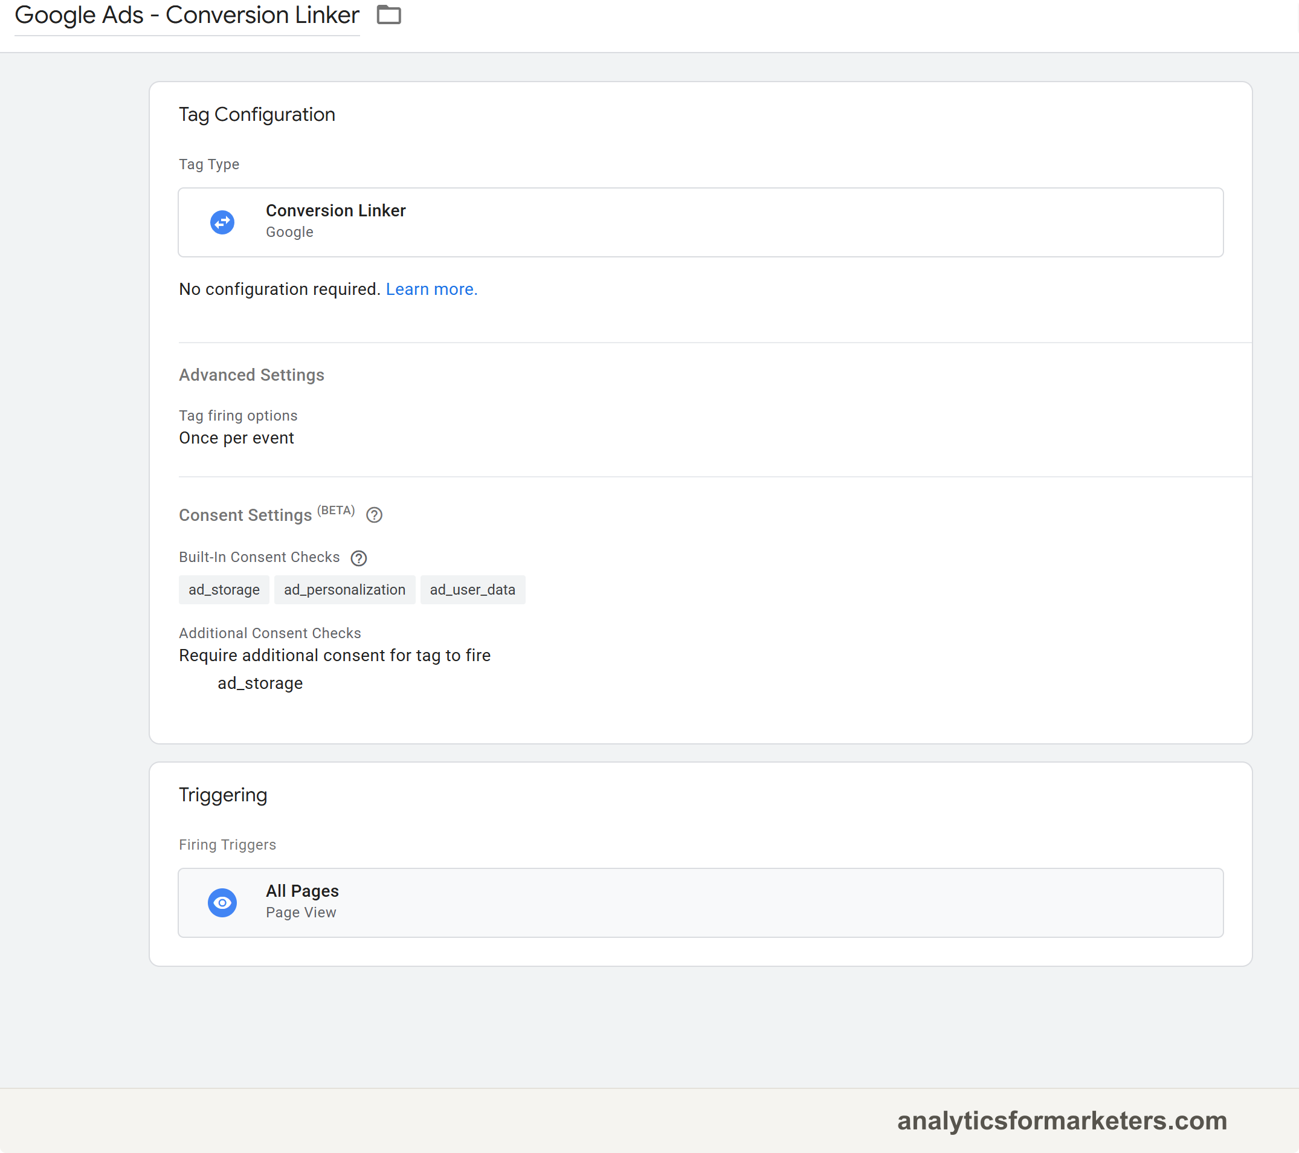Open Built-In Consent Checks help icon
The height and width of the screenshot is (1153, 1299).
(x=359, y=558)
